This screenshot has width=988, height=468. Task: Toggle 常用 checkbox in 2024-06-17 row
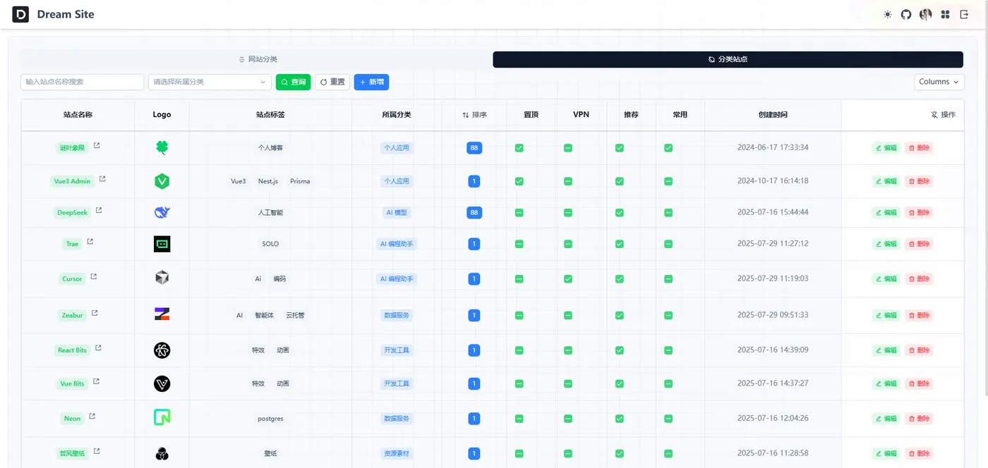click(x=668, y=148)
